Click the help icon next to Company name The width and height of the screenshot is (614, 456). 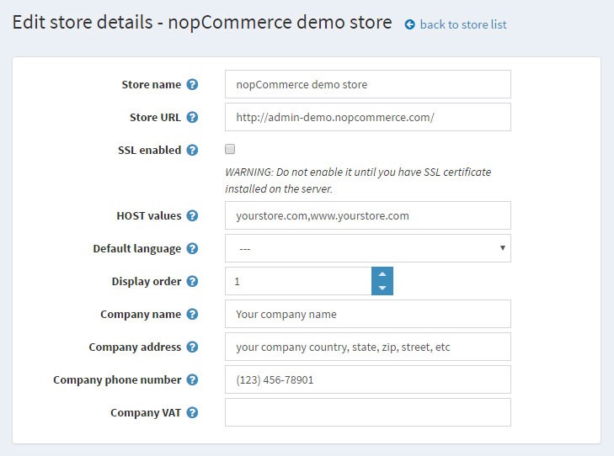click(192, 315)
